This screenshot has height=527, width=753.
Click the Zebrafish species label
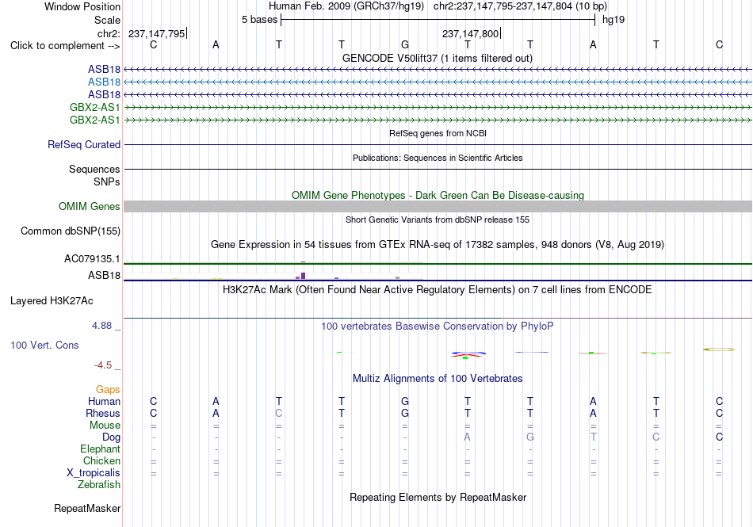(99, 485)
